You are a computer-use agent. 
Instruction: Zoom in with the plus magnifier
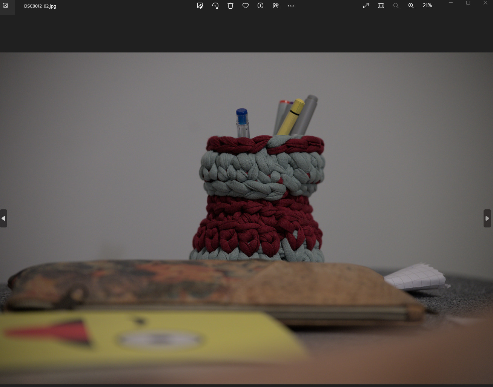pyautogui.click(x=411, y=6)
